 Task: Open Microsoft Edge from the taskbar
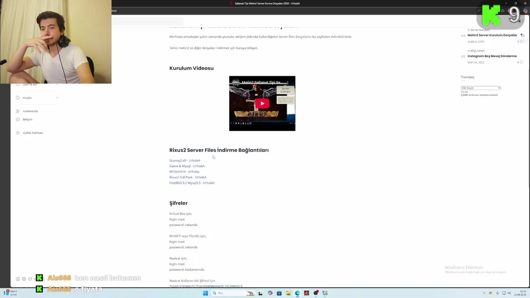tap(297, 293)
